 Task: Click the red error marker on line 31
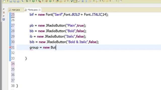point(10,47)
